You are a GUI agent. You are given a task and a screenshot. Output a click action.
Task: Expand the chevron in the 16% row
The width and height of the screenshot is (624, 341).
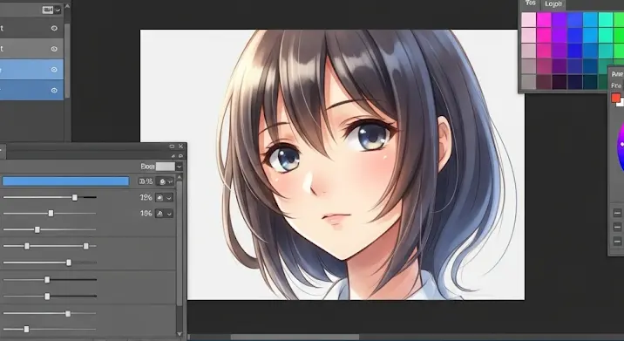pos(169,214)
